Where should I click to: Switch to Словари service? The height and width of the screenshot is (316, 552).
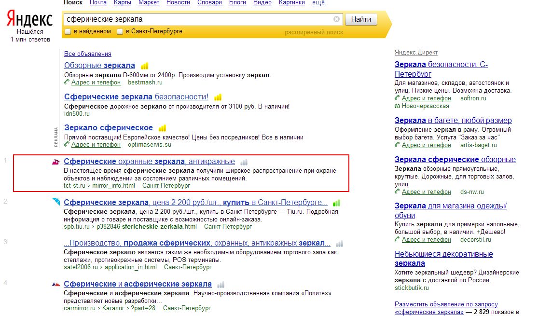pos(209,2)
